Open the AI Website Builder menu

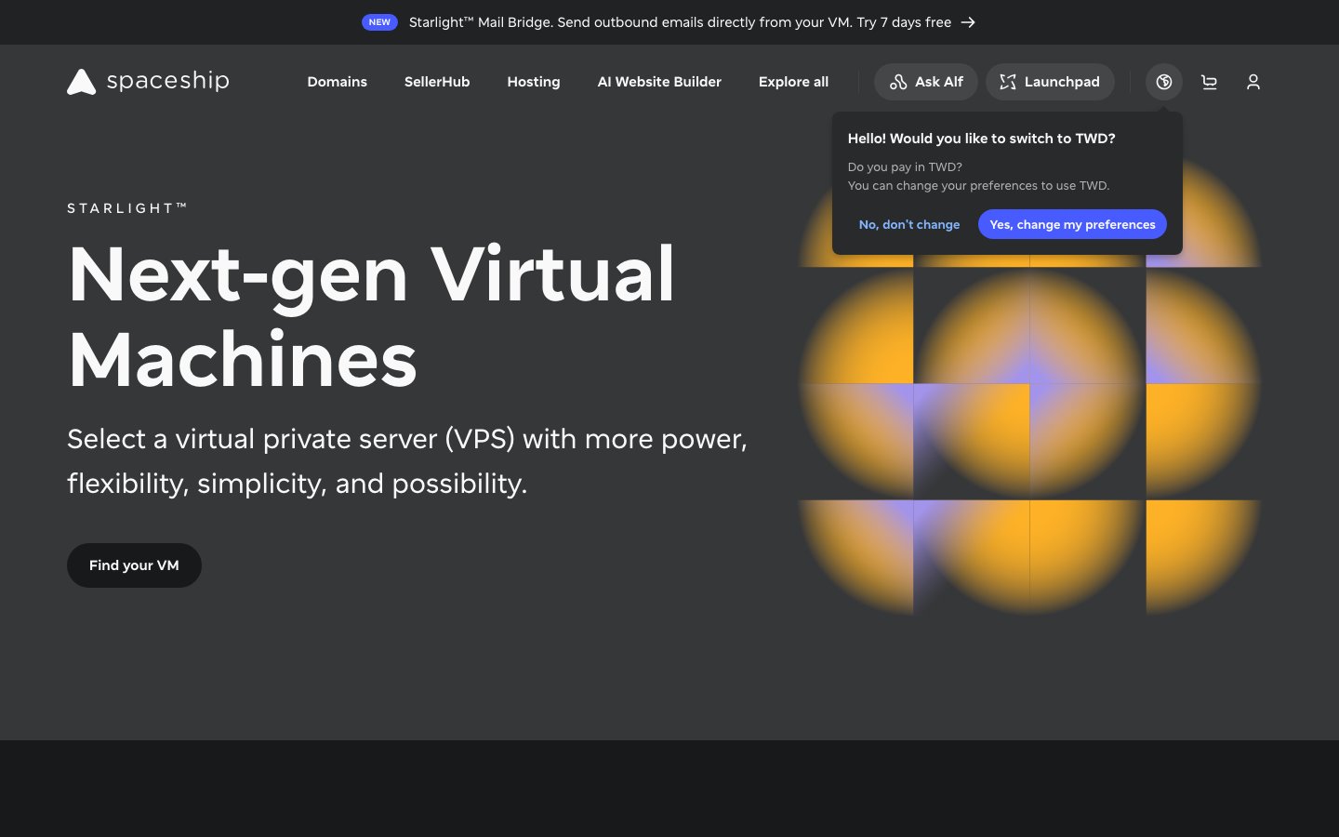point(659,82)
